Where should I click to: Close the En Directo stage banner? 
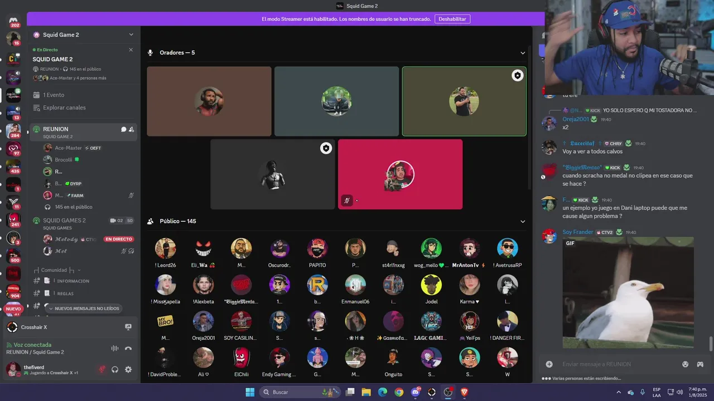pyautogui.click(x=131, y=50)
